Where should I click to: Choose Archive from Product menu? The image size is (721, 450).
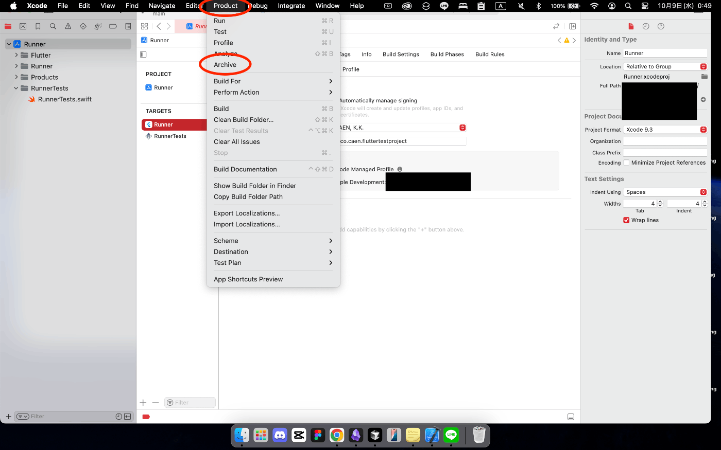tap(273, 65)
